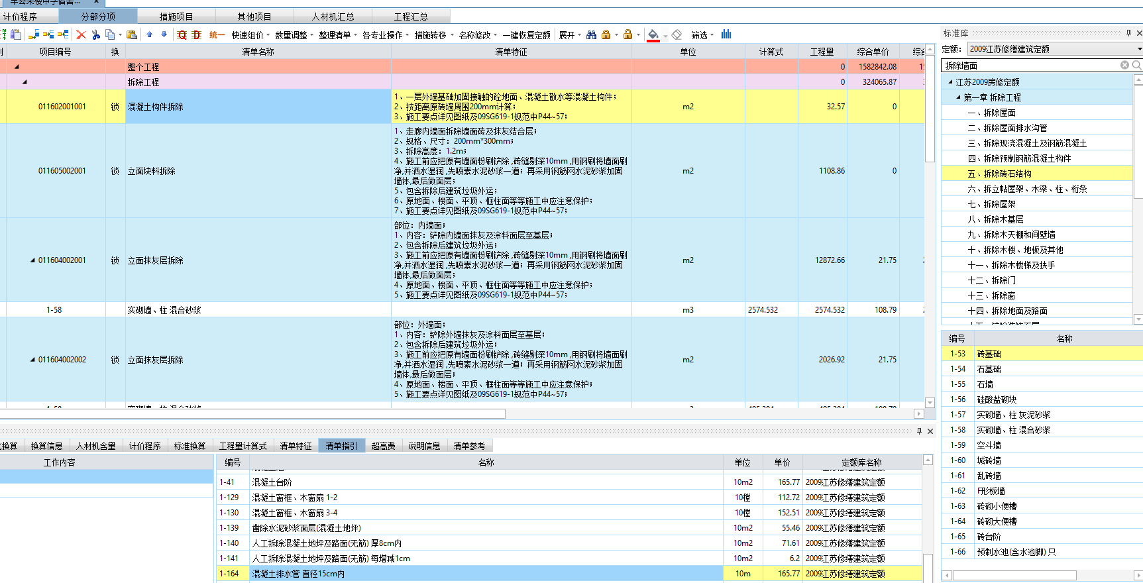Viewport: 1143px width, 583px height.
Task: Open the 清单特征 bottom tab
Action: (x=296, y=446)
